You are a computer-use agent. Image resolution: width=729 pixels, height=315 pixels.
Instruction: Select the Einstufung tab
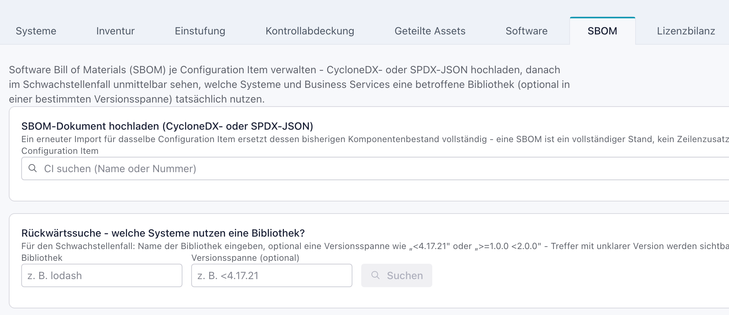pyautogui.click(x=200, y=31)
